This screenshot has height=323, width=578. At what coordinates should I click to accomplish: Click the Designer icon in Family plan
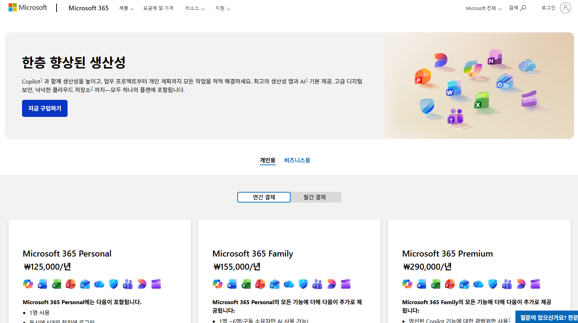click(332, 284)
